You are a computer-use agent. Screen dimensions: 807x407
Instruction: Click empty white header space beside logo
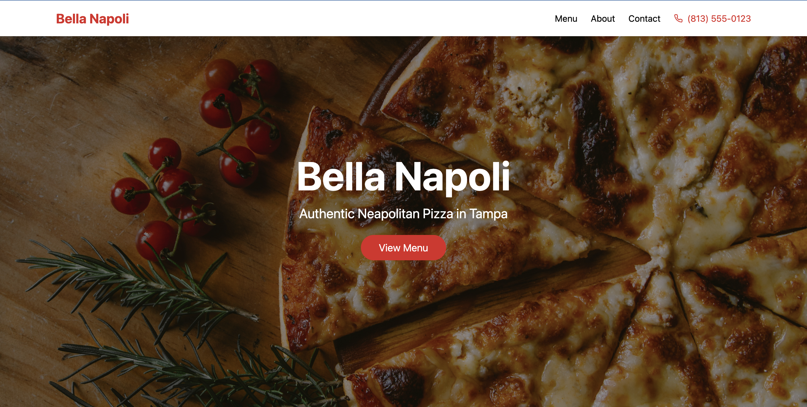point(313,19)
